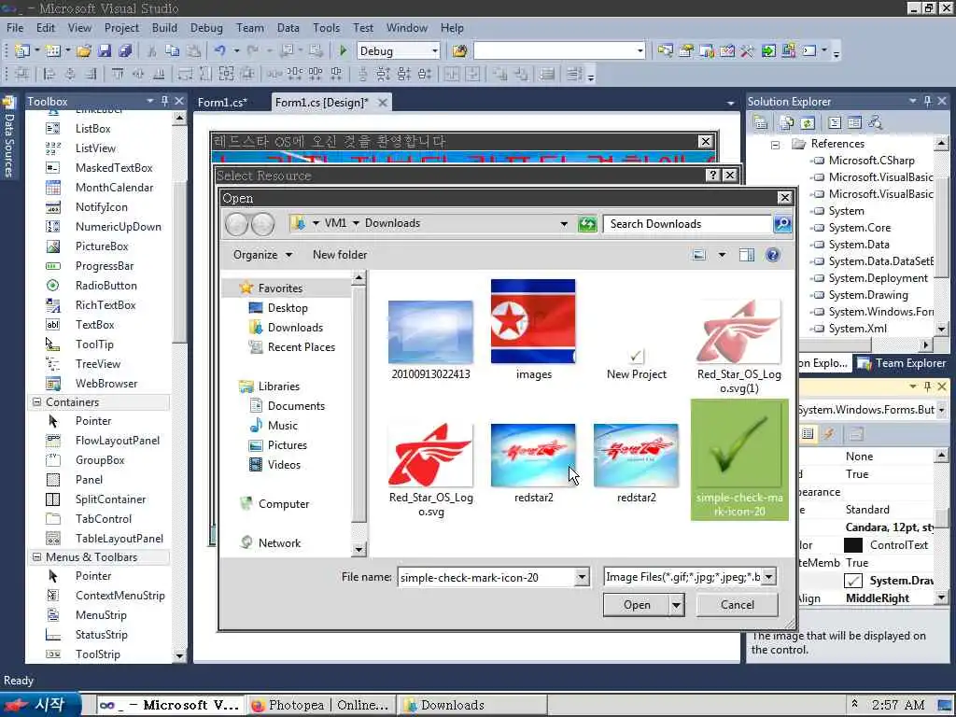Select System.Drawing reference
The image size is (956, 717).
pyautogui.click(x=868, y=295)
